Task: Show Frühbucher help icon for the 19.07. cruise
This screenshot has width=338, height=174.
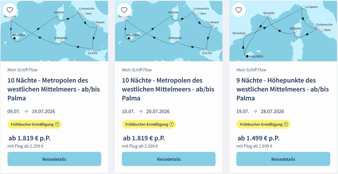Action: pyautogui.click(x=286, y=124)
